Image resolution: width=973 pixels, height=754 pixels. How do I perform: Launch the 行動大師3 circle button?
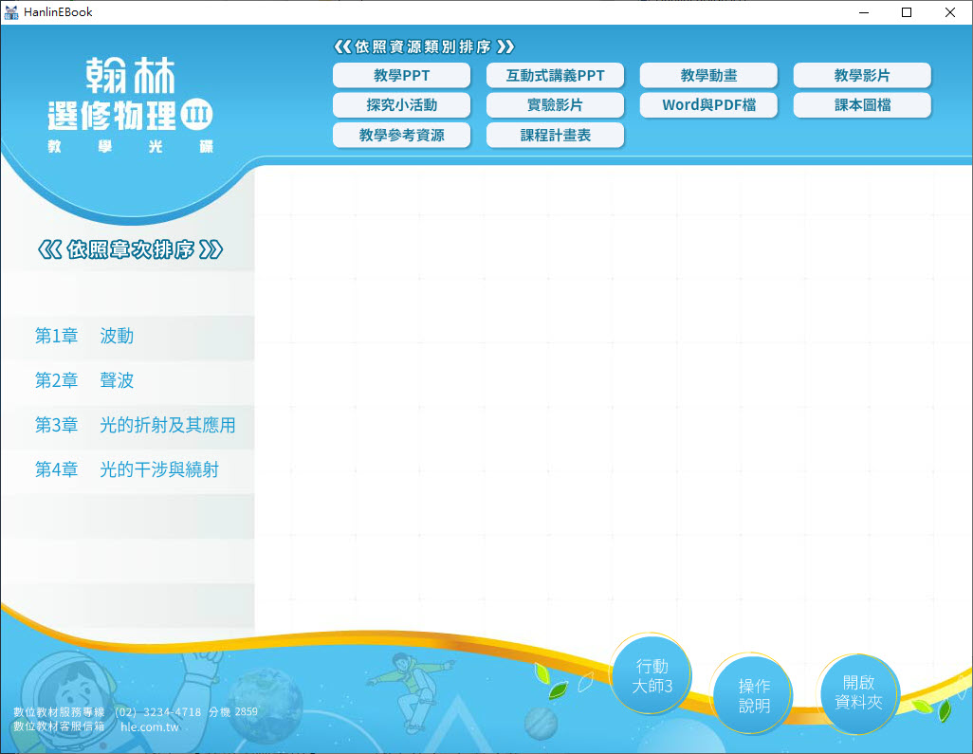tap(652, 676)
